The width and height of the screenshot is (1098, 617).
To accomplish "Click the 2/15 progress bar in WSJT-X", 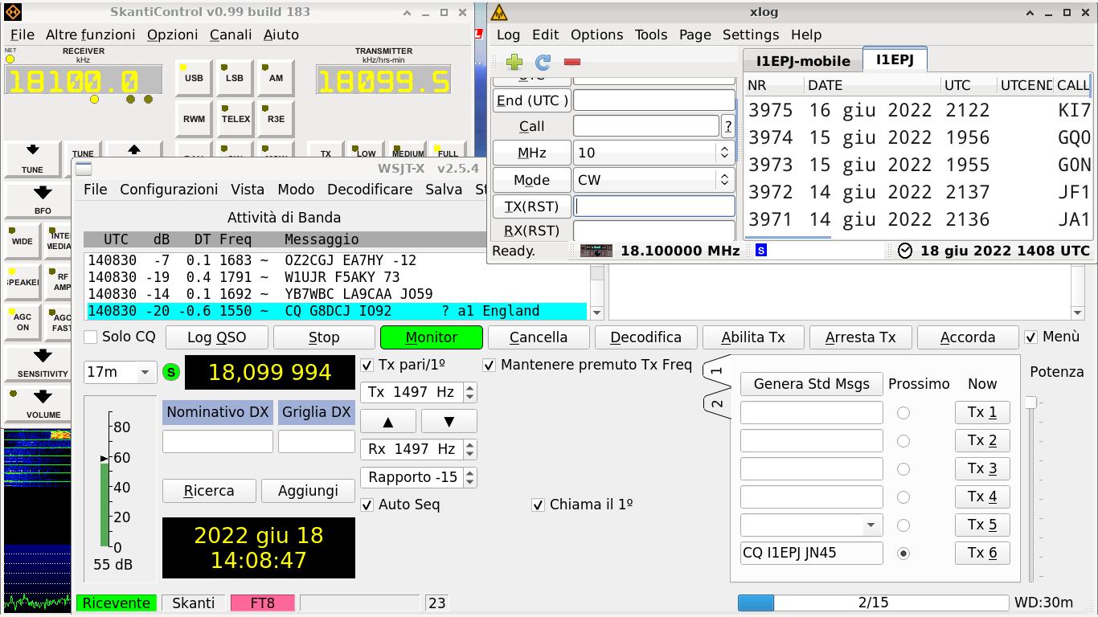I will (873, 603).
